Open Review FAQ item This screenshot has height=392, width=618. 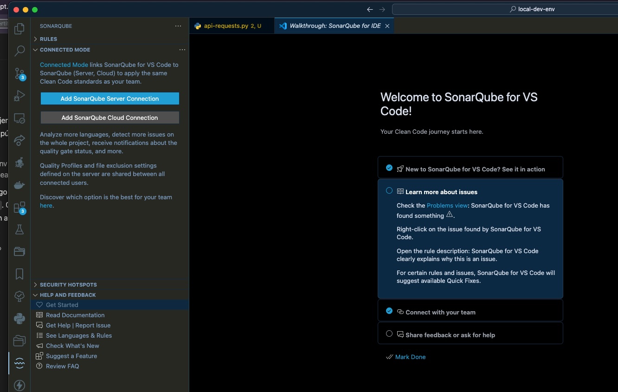pyautogui.click(x=109, y=366)
